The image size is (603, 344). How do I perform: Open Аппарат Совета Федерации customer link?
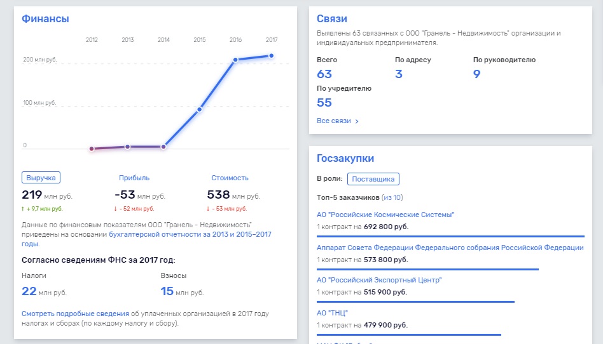pos(450,248)
